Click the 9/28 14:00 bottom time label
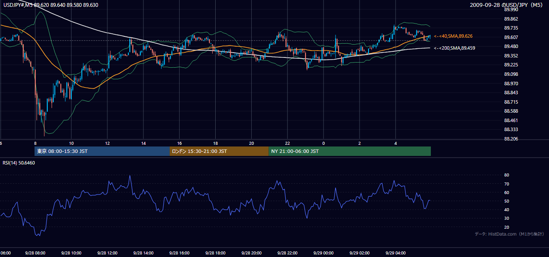 click(143, 253)
